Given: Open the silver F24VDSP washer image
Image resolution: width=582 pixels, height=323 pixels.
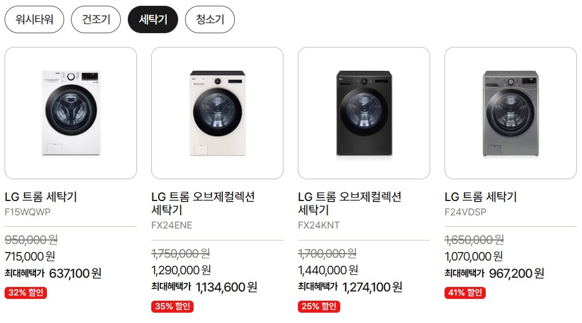Looking at the screenshot, I should tap(510, 113).
